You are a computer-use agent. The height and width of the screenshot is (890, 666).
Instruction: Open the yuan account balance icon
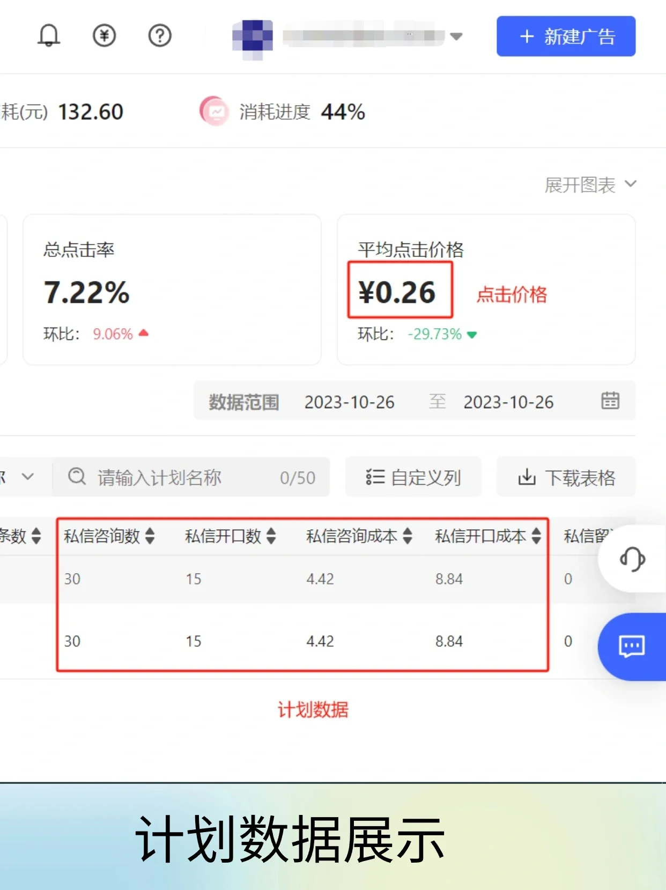(104, 36)
